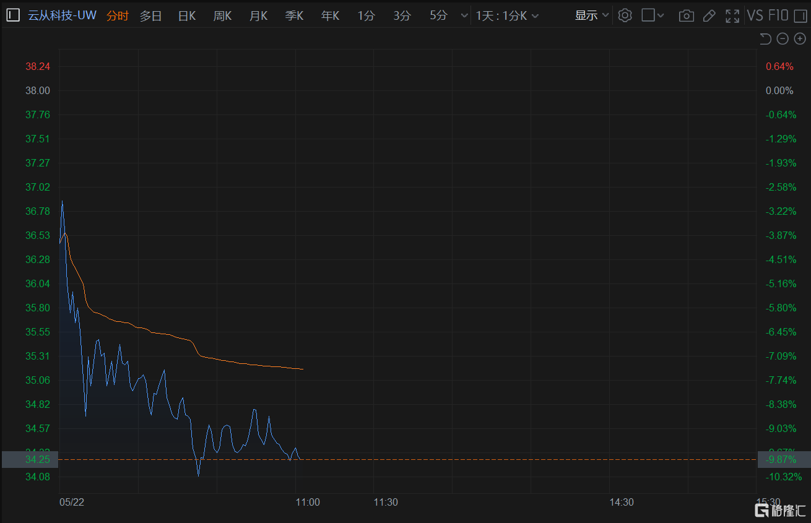Open the 1天 : 1分K range dropdown
Viewport: 811px width, 523px height.
507,16
